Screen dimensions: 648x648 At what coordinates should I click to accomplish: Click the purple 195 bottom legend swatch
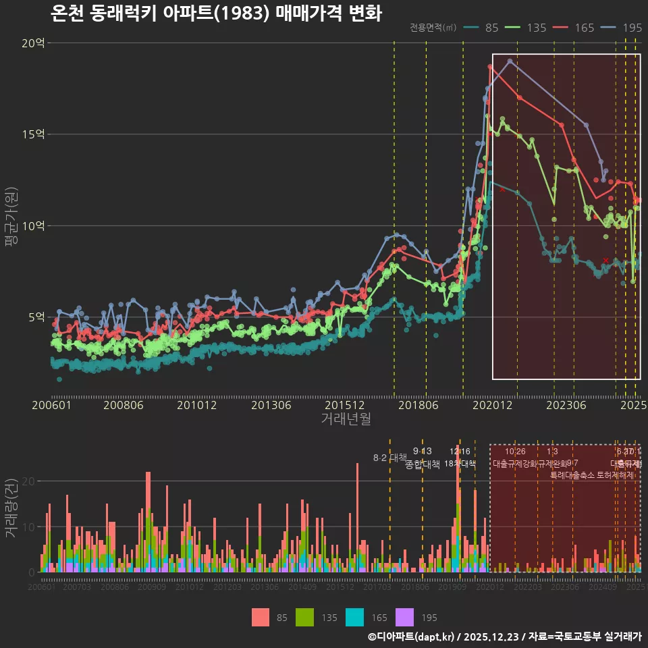(x=404, y=617)
